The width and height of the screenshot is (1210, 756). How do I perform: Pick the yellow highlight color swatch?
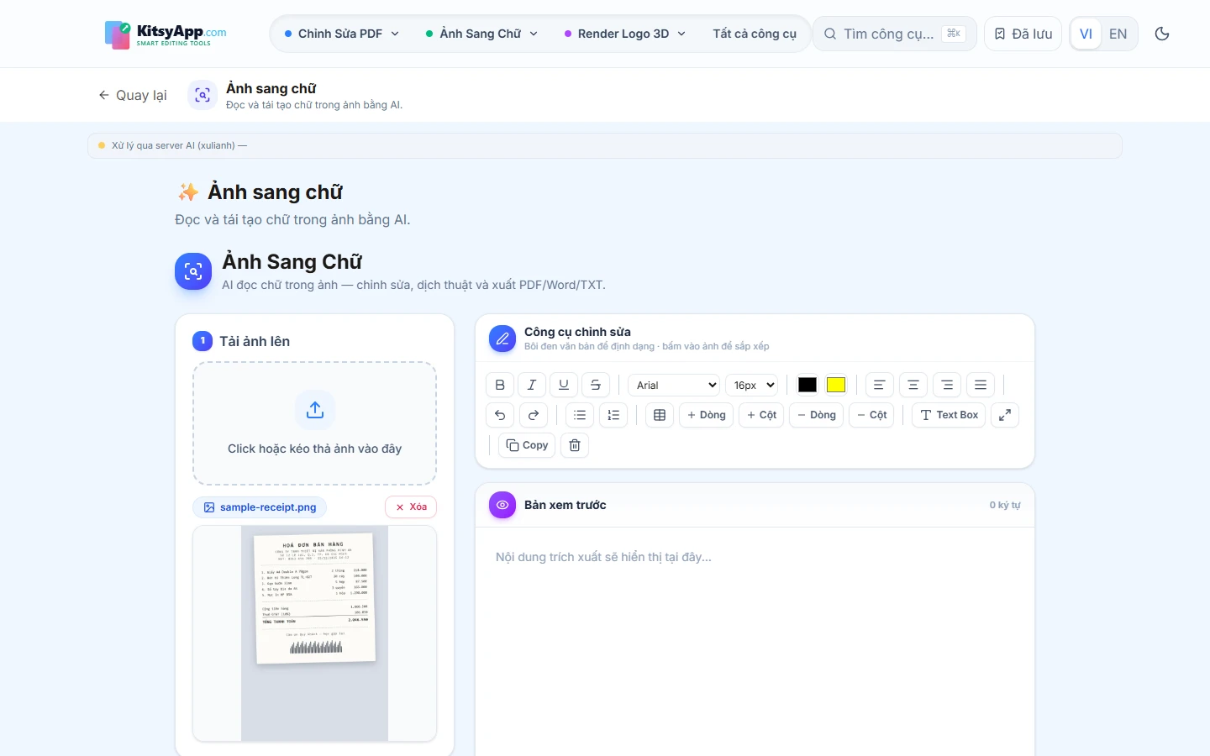point(836,385)
